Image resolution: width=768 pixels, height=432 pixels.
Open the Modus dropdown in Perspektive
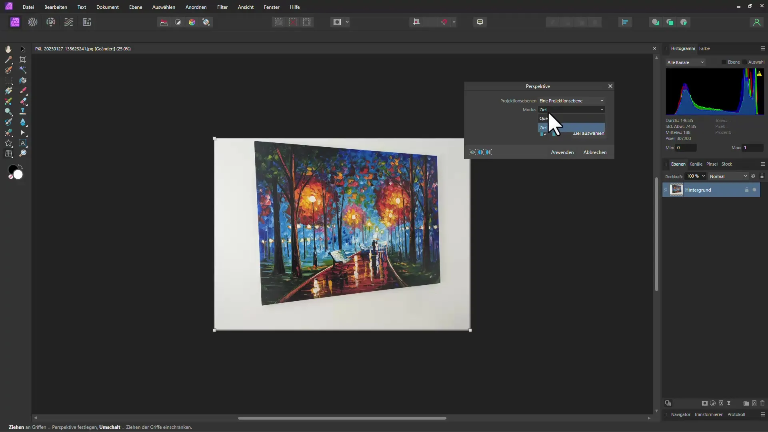pos(571,109)
